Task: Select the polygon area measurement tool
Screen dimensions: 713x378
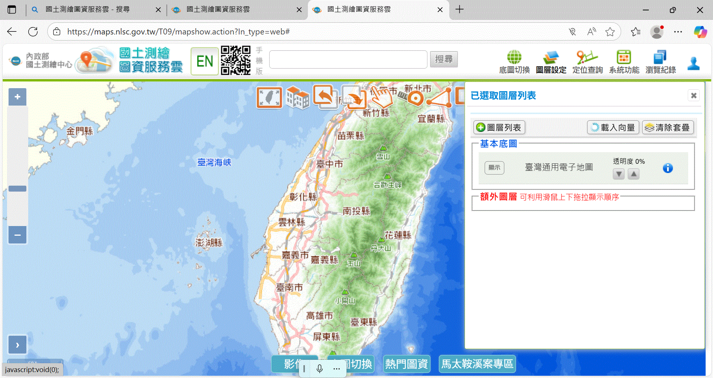Action: pos(440,97)
